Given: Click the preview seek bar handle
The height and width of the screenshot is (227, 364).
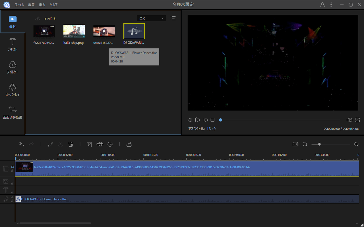Looking at the screenshot, I should (x=220, y=120).
